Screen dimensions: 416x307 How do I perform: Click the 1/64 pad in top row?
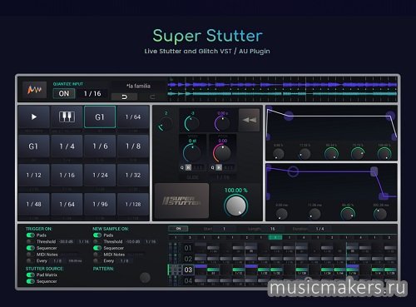point(133,116)
